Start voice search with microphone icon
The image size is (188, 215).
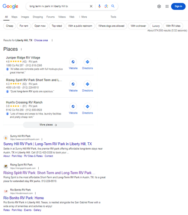(x=99, y=6)
